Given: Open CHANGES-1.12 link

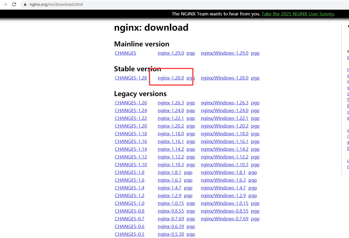Looking at the screenshot, I should point(131,157).
